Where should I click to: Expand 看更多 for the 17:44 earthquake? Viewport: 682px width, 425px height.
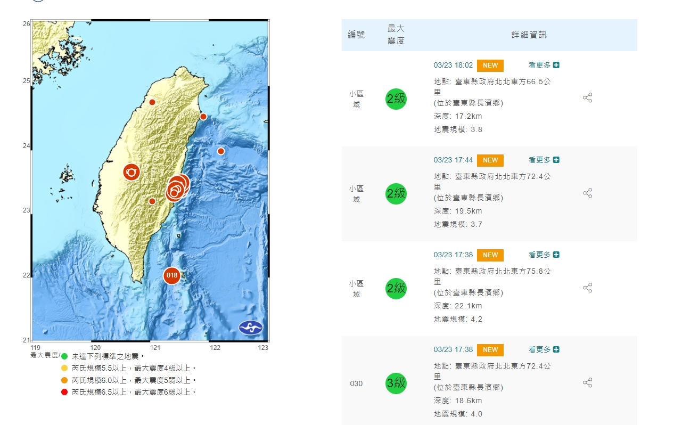tap(544, 160)
